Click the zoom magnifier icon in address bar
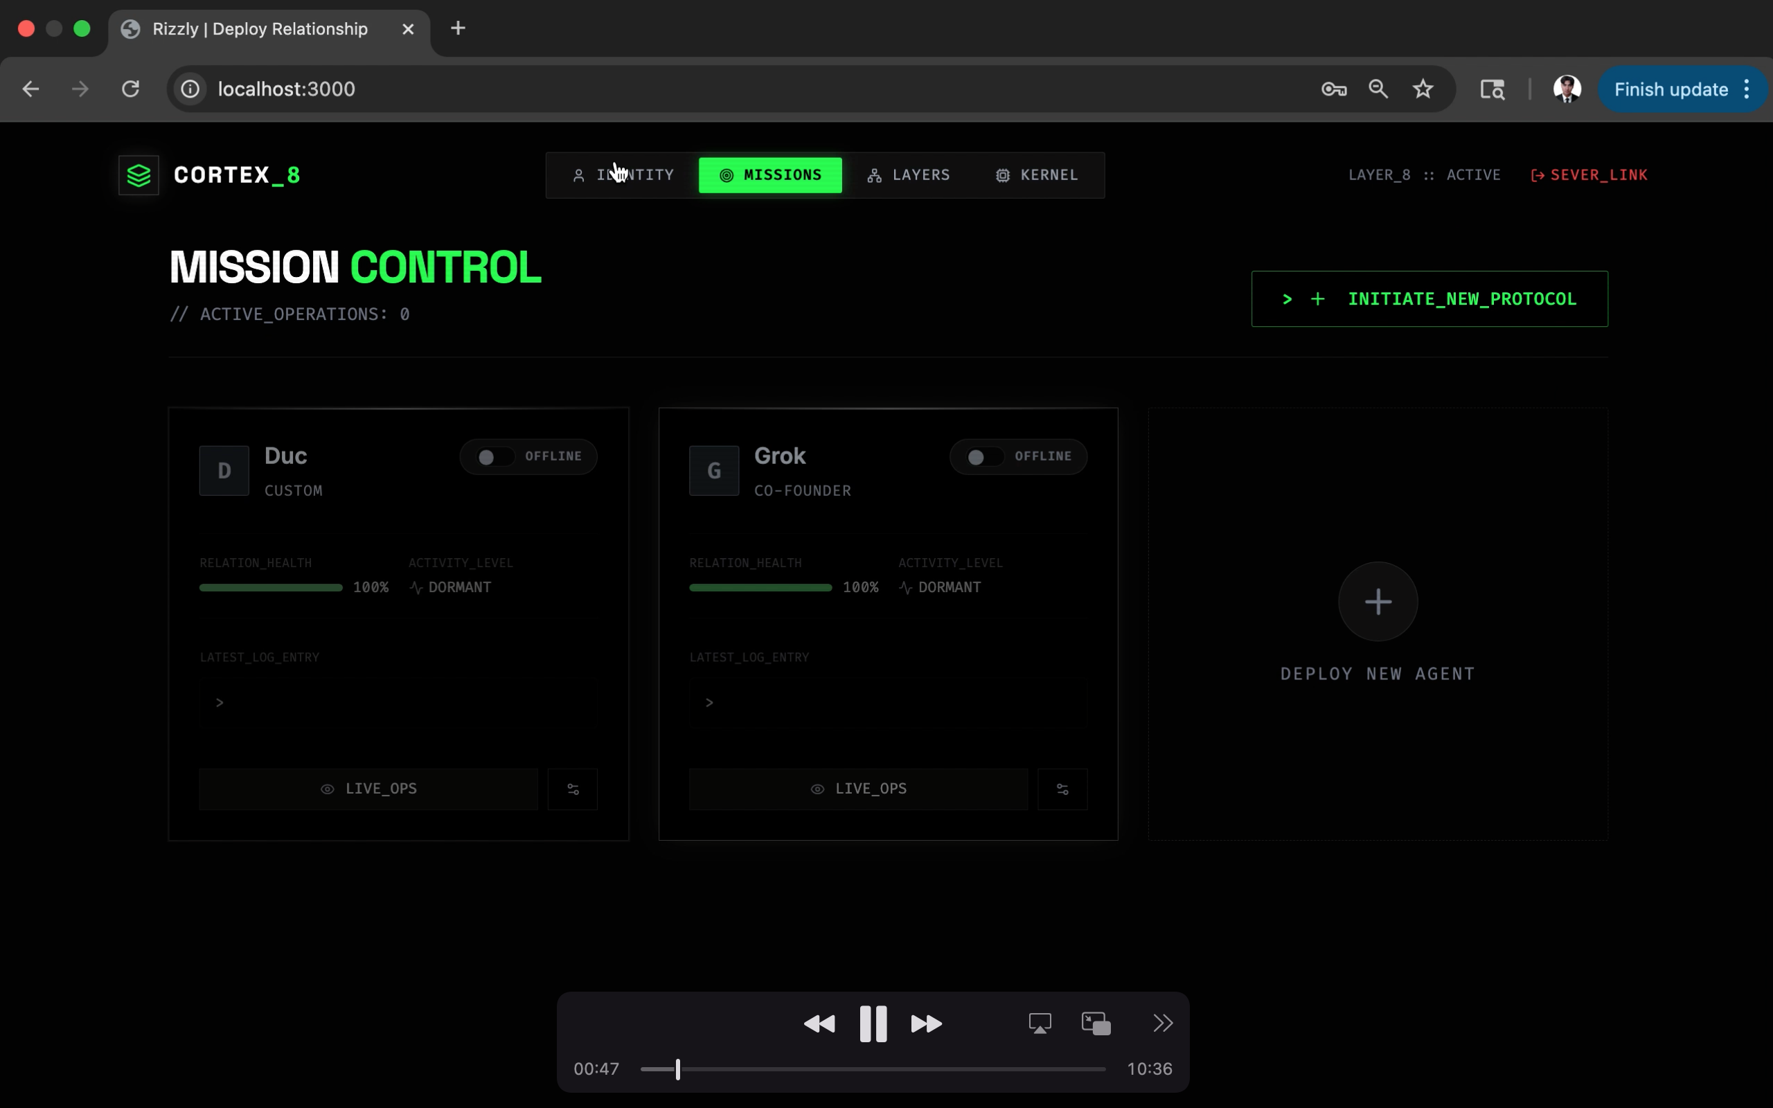The image size is (1773, 1108). (x=1378, y=89)
